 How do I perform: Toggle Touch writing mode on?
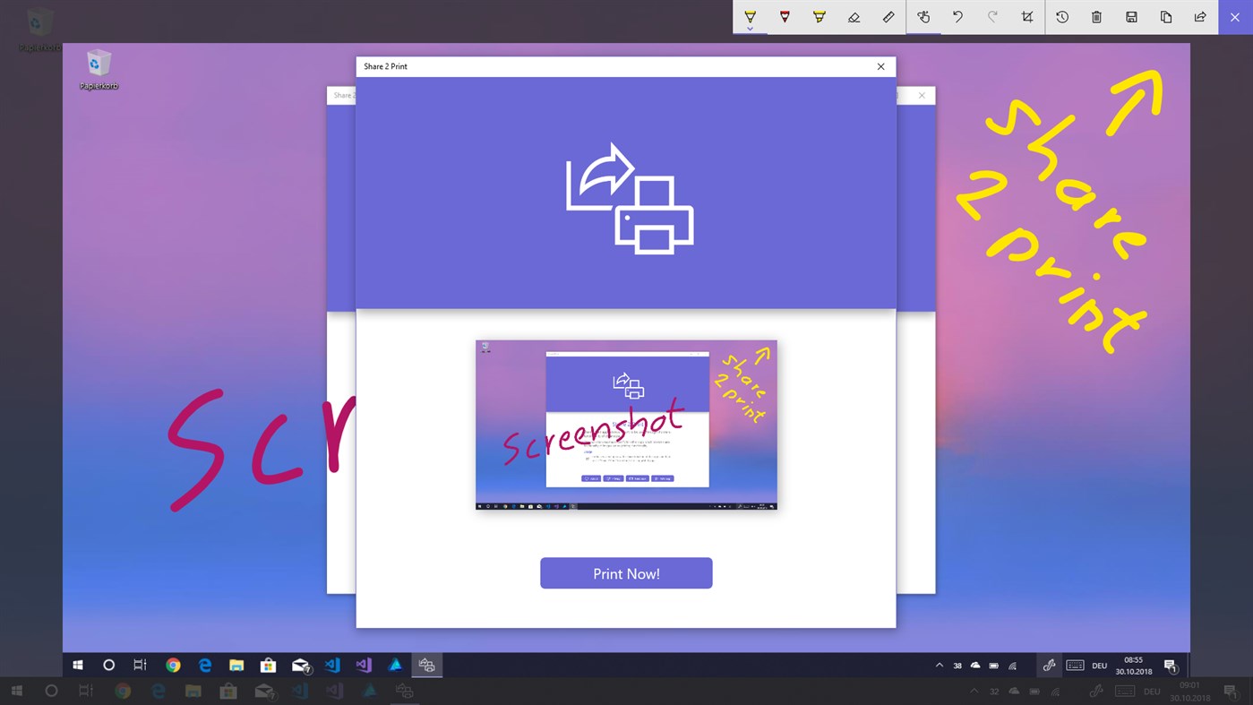point(923,16)
